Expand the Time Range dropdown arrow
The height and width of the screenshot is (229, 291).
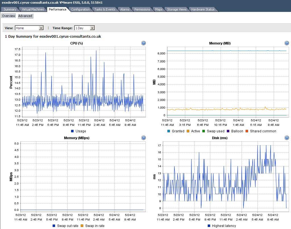point(92,28)
